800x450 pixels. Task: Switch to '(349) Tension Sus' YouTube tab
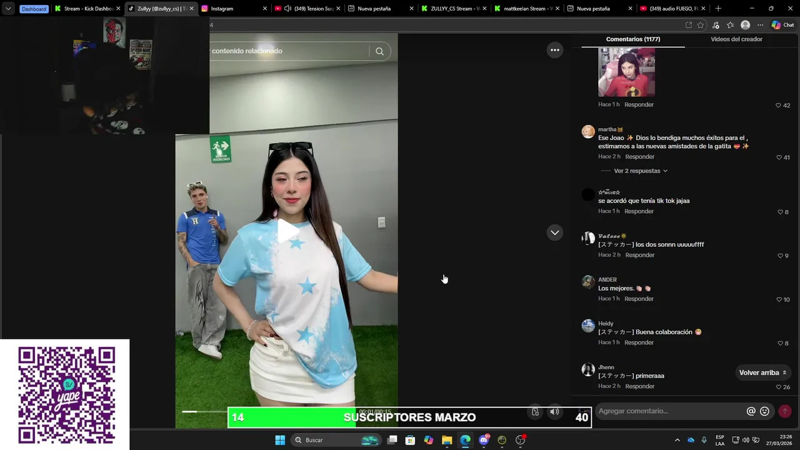pyautogui.click(x=307, y=9)
